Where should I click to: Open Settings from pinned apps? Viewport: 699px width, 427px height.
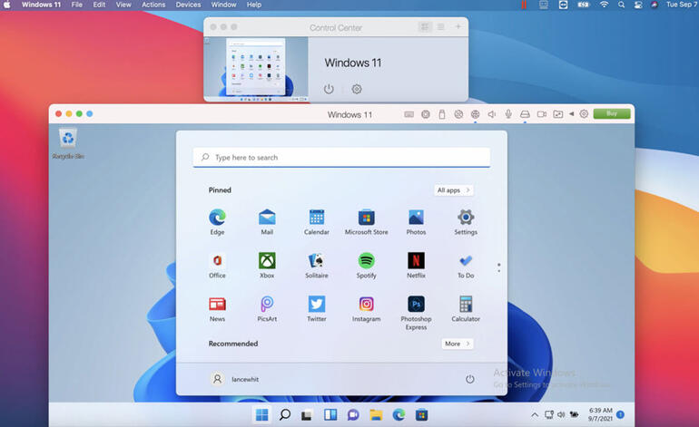point(466,222)
